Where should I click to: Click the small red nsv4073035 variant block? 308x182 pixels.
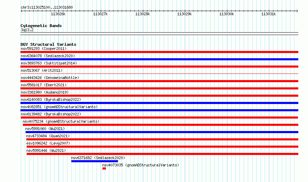[104, 168]
